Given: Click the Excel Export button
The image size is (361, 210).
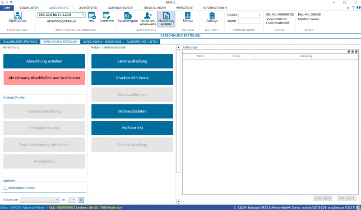Looking at the screenshot, I should pos(323,198).
